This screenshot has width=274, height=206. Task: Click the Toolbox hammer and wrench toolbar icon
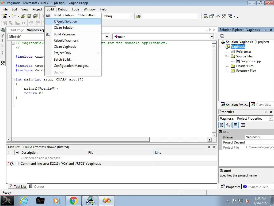[224, 16]
